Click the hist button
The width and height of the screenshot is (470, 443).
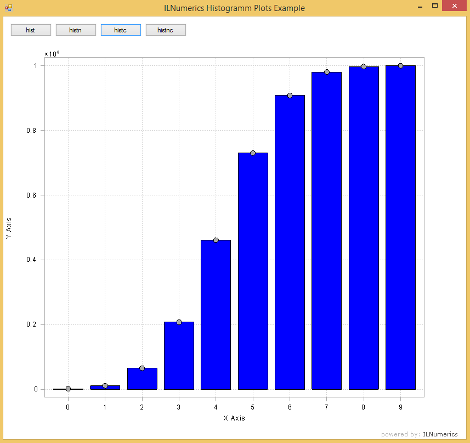(31, 30)
